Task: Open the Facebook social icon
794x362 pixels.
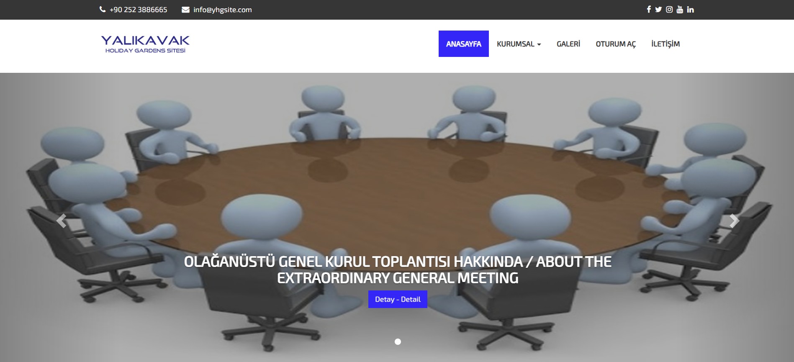Action: point(649,9)
